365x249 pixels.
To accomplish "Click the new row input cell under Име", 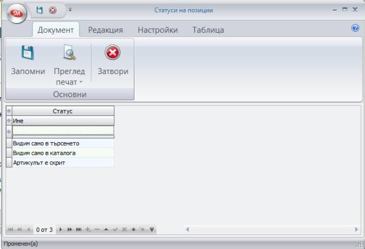I will tap(63, 131).
